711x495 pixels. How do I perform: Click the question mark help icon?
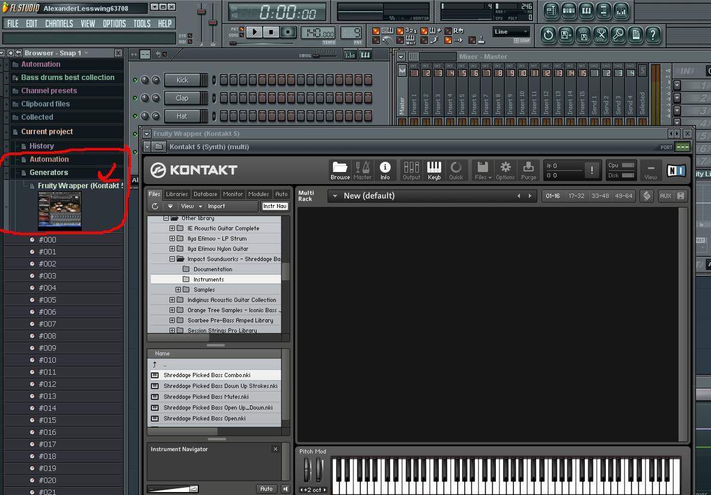653,34
